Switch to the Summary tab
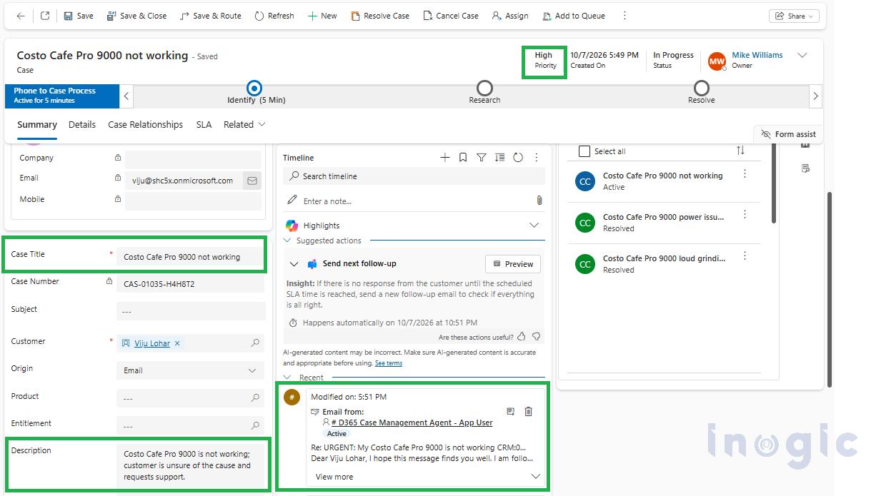This screenshot has width=871, height=496. [37, 124]
